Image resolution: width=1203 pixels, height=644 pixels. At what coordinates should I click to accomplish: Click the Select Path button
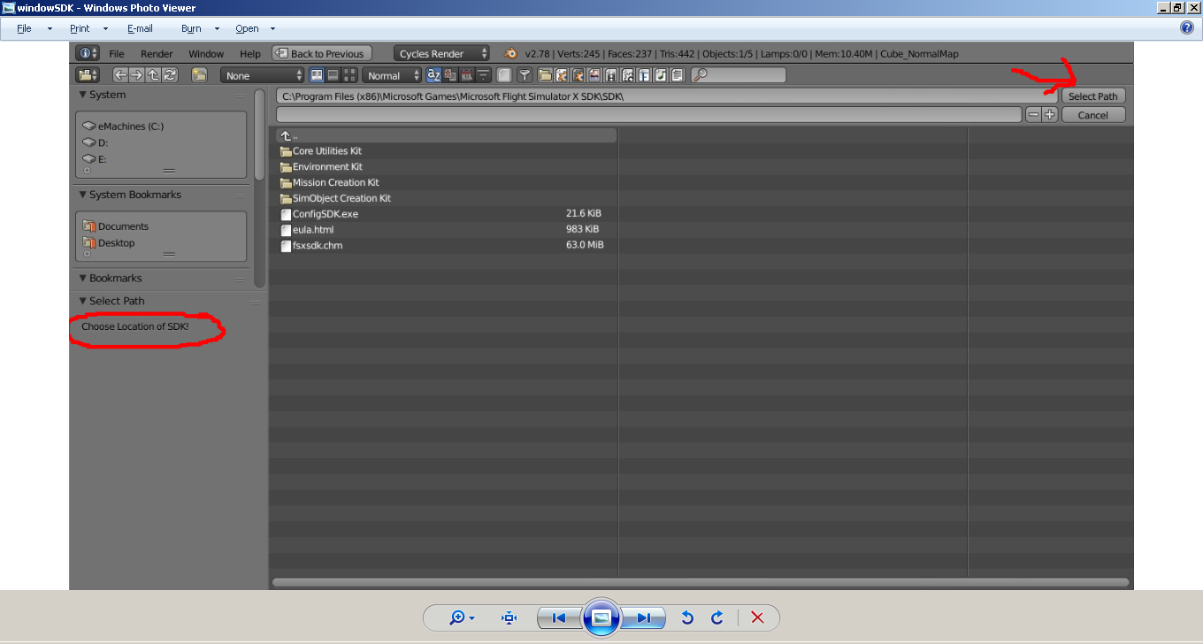click(1093, 96)
